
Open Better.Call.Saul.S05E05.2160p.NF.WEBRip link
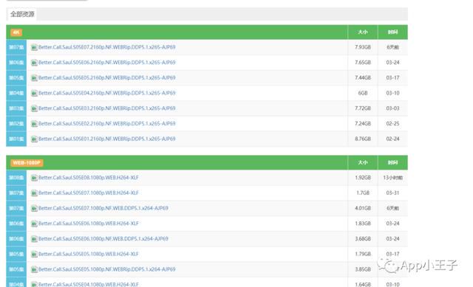(106, 77)
